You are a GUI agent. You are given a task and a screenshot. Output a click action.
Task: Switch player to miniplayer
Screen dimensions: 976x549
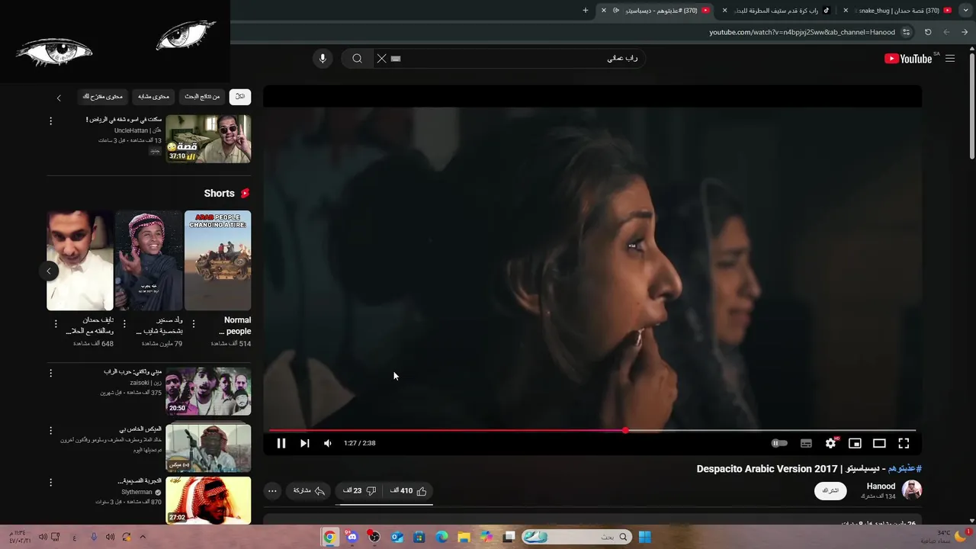(855, 443)
